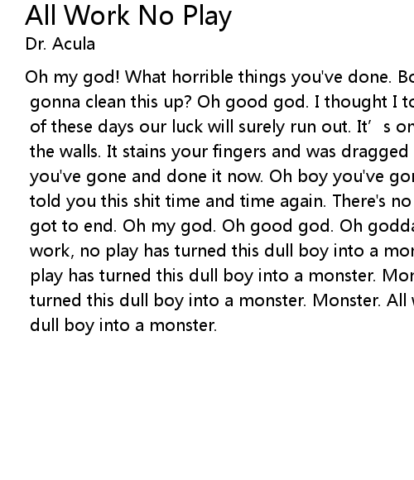414x480 pixels.
Task: Click the line starting 'turned this dull boy into'
Action: tap(222, 300)
